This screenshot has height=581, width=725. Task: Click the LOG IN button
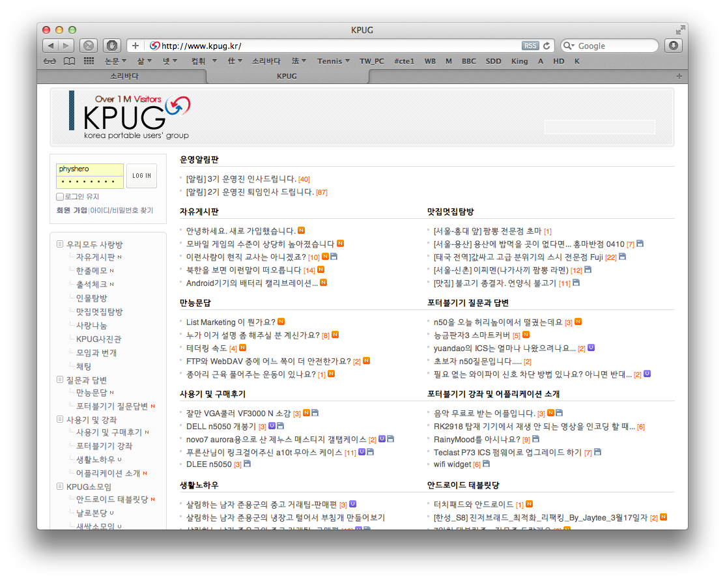pos(141,176)
